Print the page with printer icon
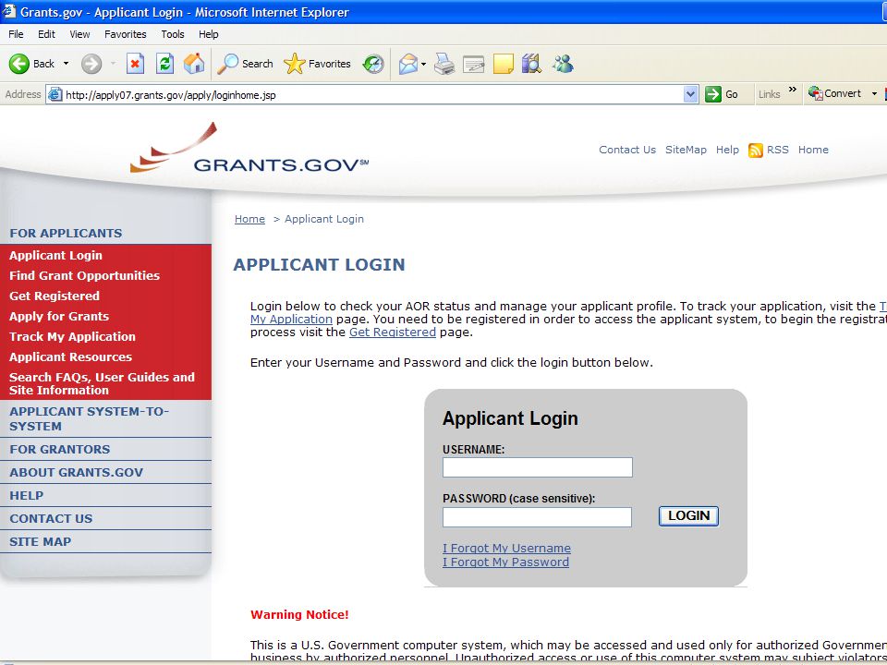The image size is (887, 665). (444, 64)
